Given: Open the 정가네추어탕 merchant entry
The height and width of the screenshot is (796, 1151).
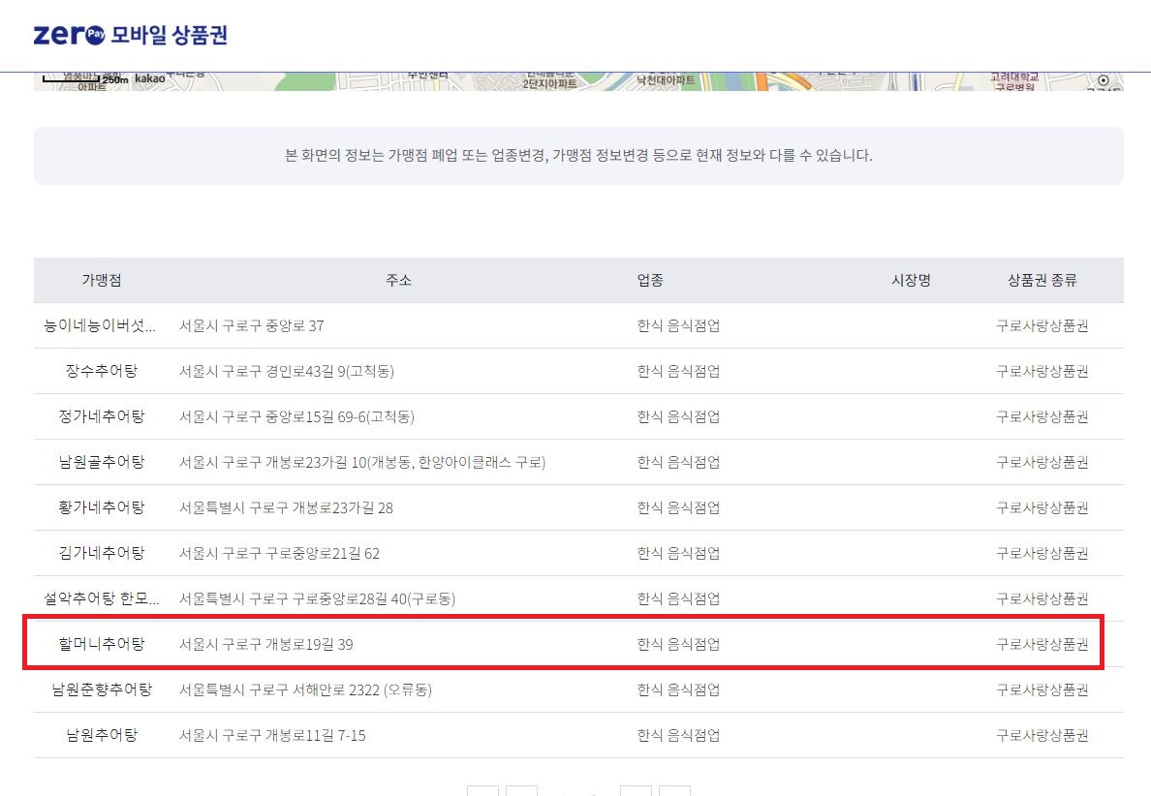Looking at the screenshot, I should [x=102, y=416].
